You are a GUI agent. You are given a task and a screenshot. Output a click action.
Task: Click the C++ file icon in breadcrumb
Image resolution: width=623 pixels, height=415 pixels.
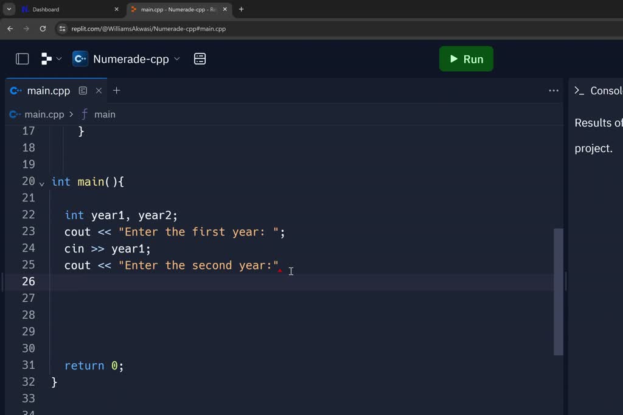pyautogui.click(x=15, y=114)
